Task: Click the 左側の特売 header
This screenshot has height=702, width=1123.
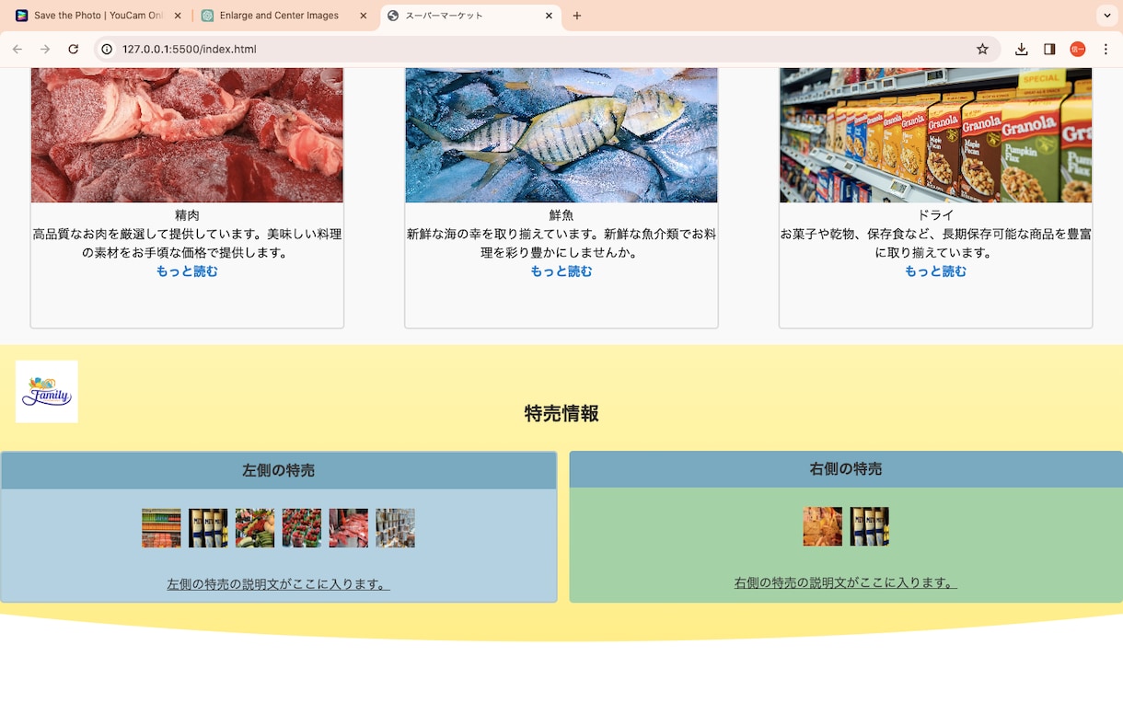Action: [x=279, y=470]
